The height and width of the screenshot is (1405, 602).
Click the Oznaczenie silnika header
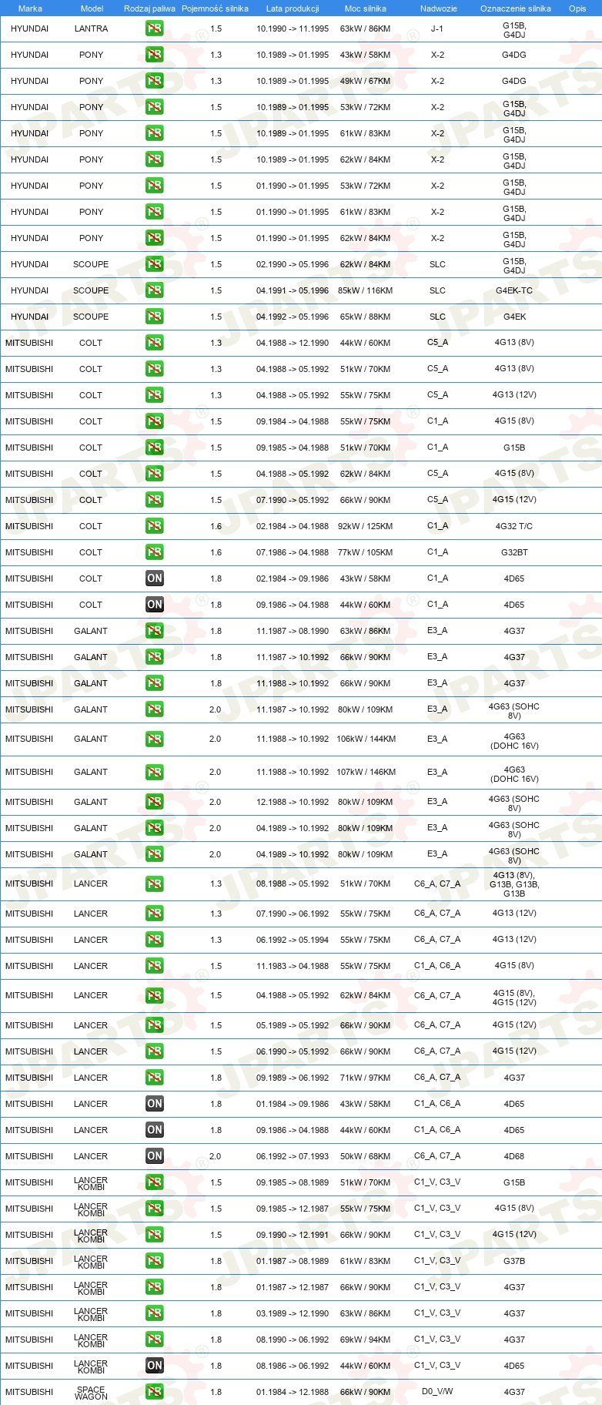pos(516,8)
